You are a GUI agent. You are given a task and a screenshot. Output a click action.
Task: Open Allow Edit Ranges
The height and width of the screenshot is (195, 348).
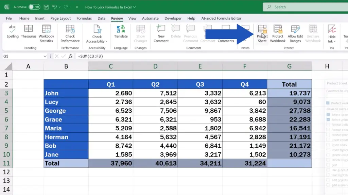click(x=295, y=34)
